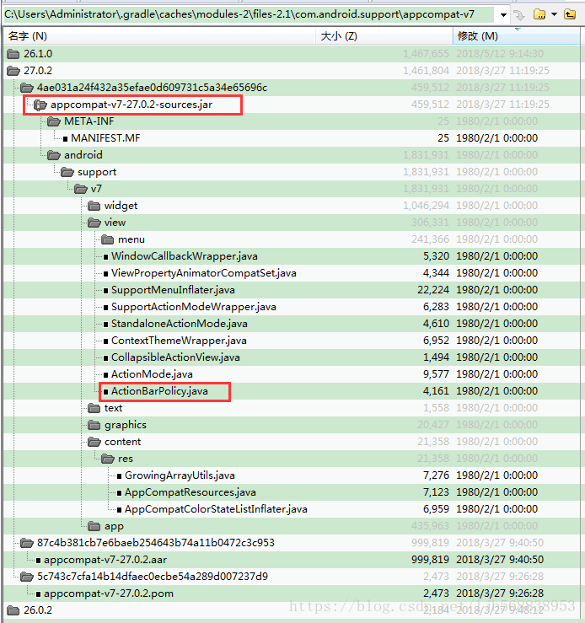Screen dimensions: 585x623
Task: Click the path field showing appcompat-v7 location
Action: tap(250, 14)
